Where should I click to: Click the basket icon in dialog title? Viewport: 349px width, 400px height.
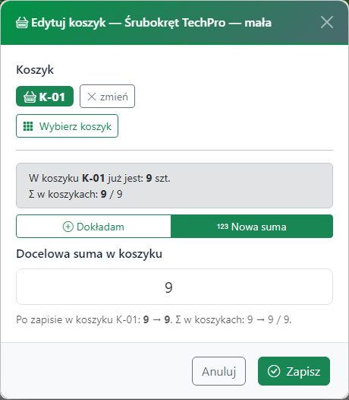coord(22,23)
